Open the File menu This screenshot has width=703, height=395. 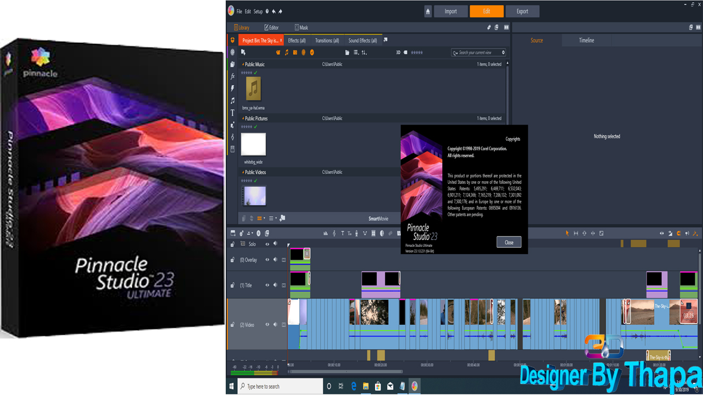point(239,12)
